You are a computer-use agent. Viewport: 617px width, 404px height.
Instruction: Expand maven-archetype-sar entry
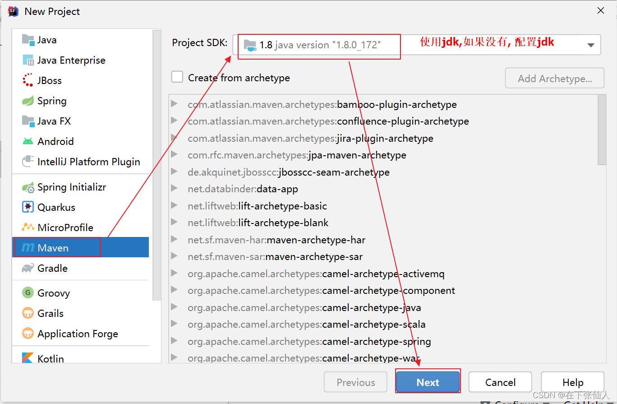[x=175, y=256]
